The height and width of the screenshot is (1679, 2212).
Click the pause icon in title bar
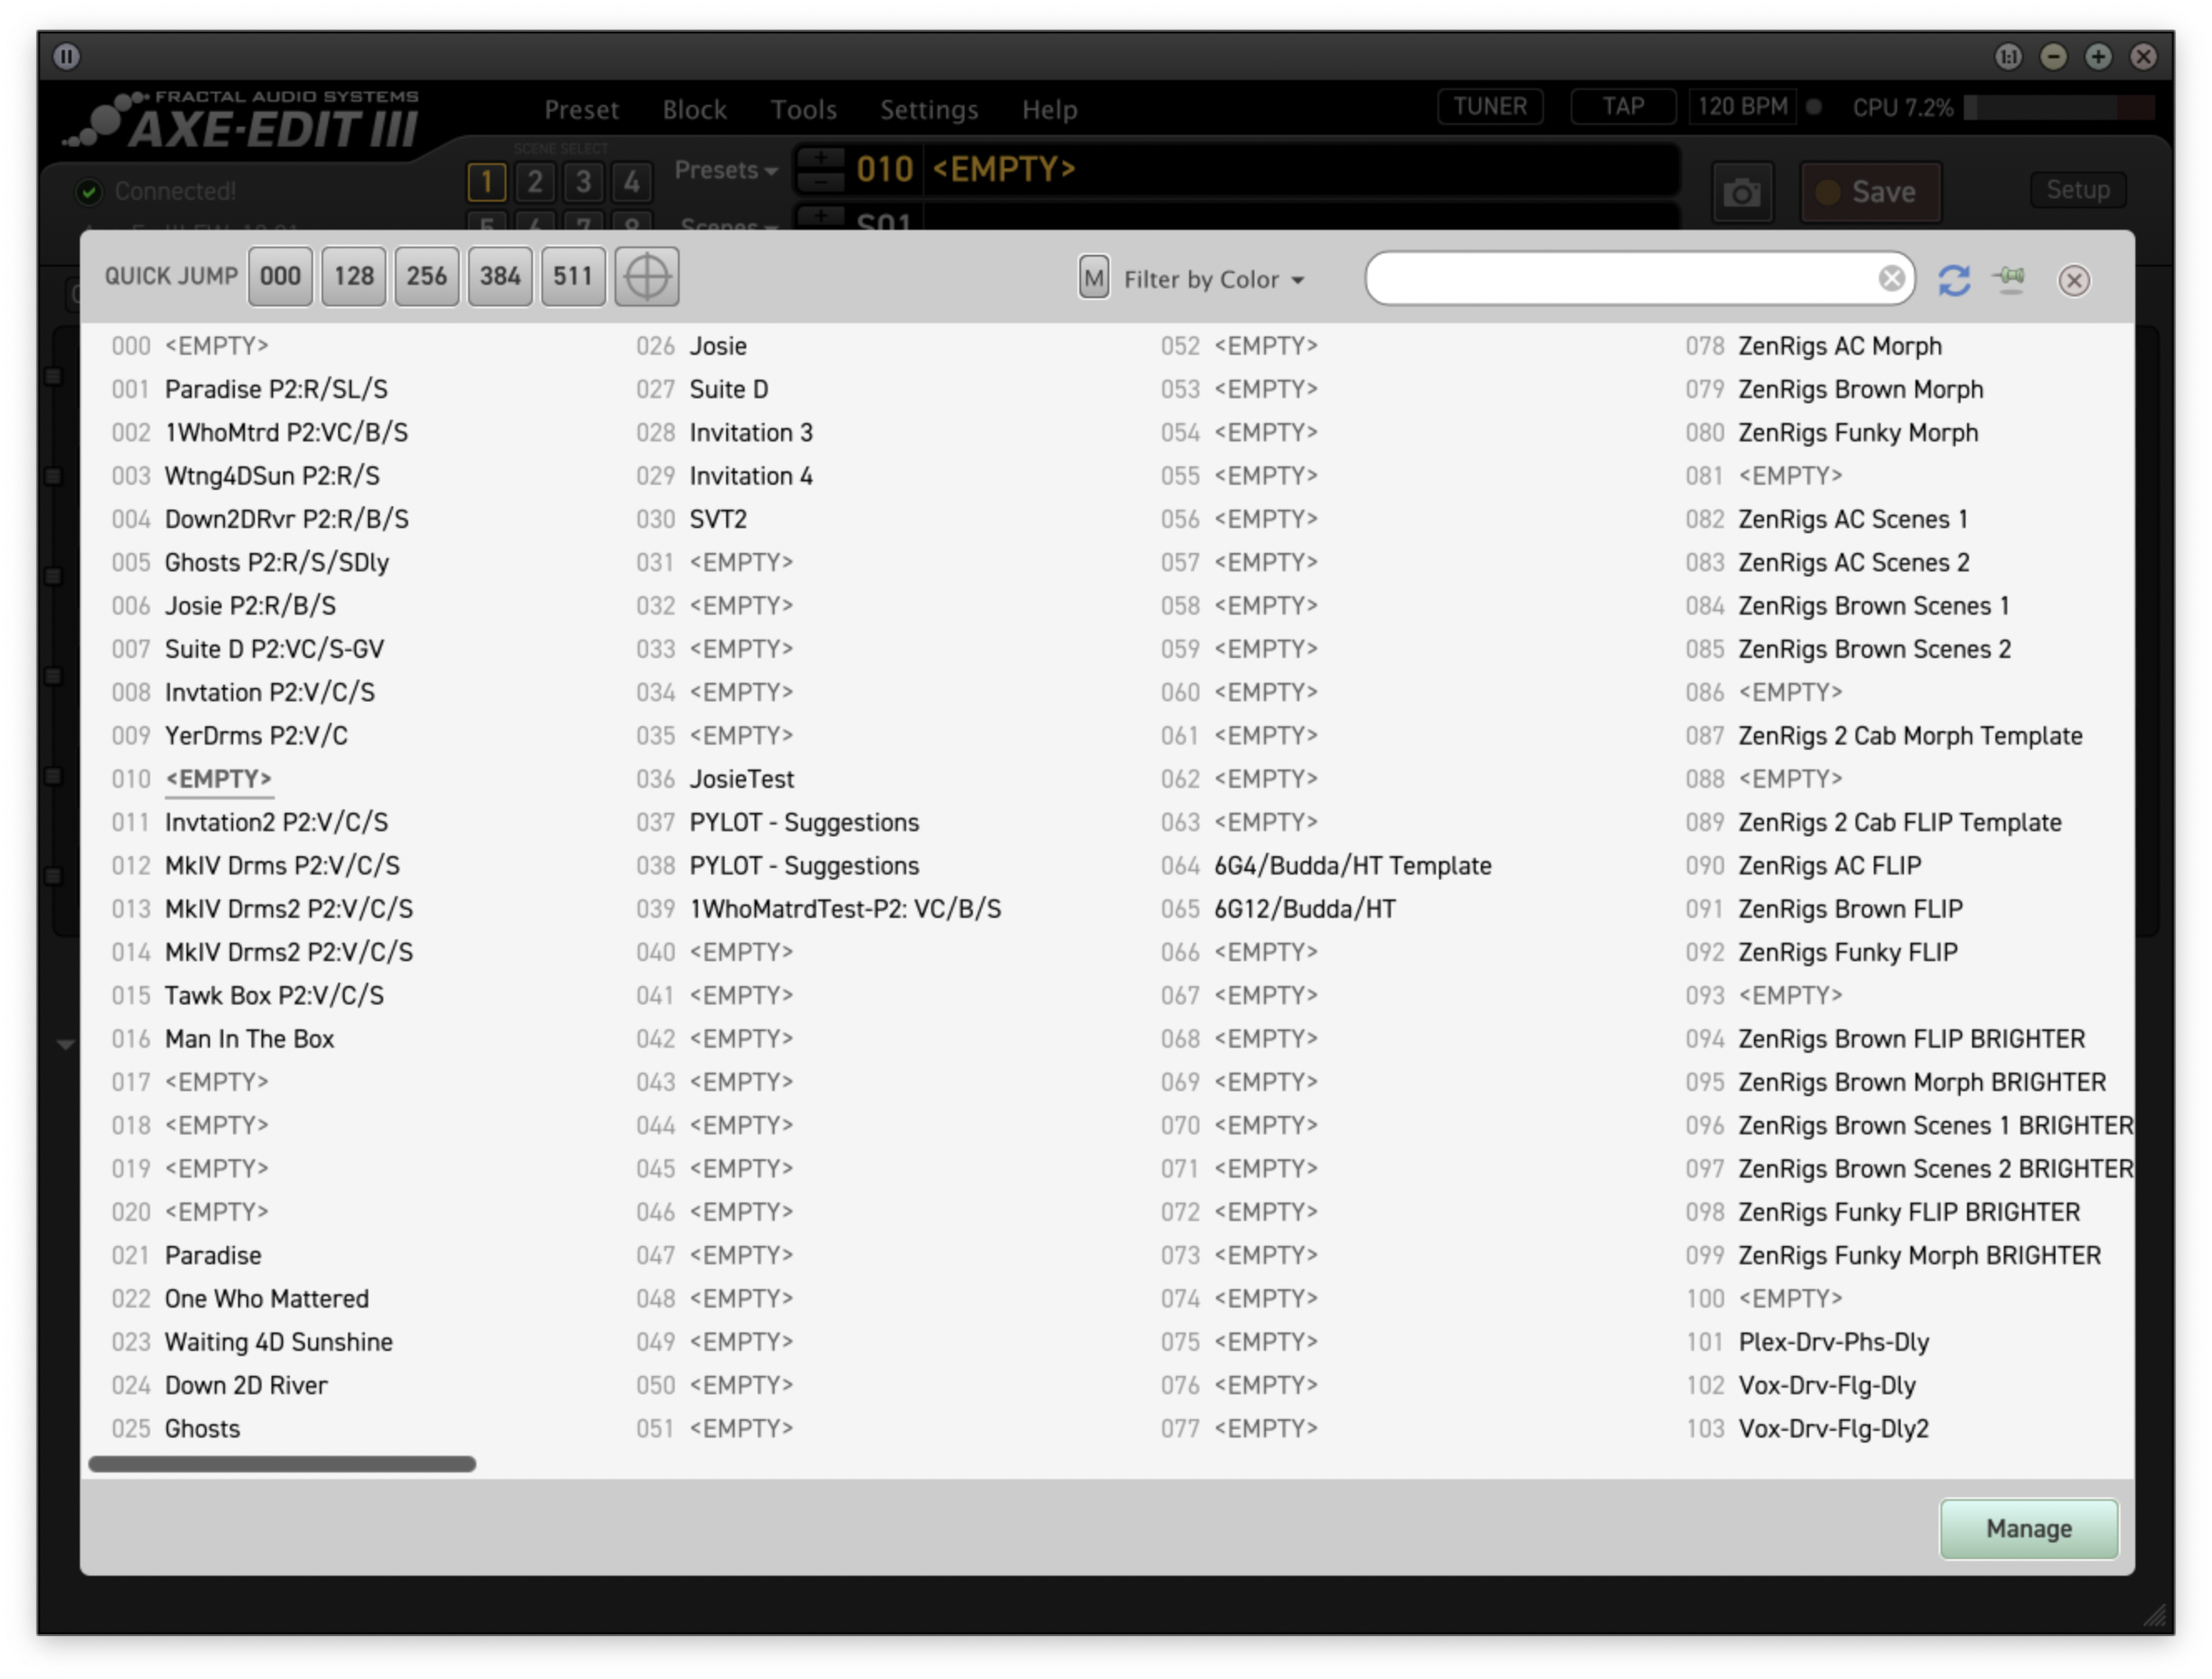(x=67, y=56)
